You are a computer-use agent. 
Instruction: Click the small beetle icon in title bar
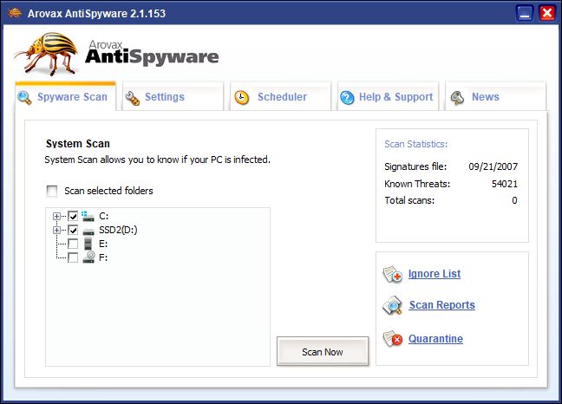15,13
